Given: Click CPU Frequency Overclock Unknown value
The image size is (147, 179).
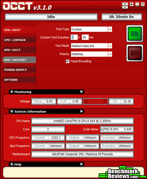Looking at the screenshot, I should click(x=125, y=138).
